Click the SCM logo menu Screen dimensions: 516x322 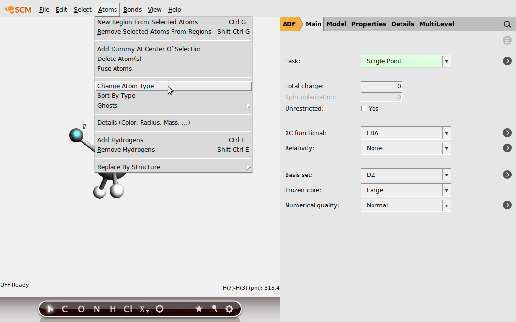(x=19, y=10)
